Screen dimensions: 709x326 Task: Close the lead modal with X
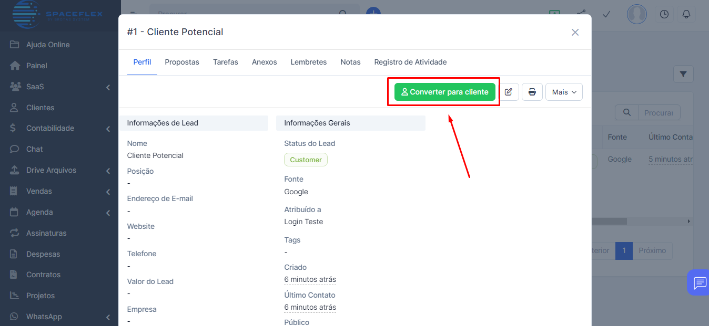575,33
